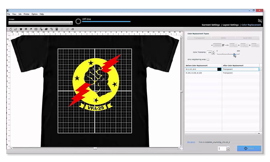This screenshot has width=270, height=162.
Task: Click the After Color Replacement column header
Action: coord(241,66)
